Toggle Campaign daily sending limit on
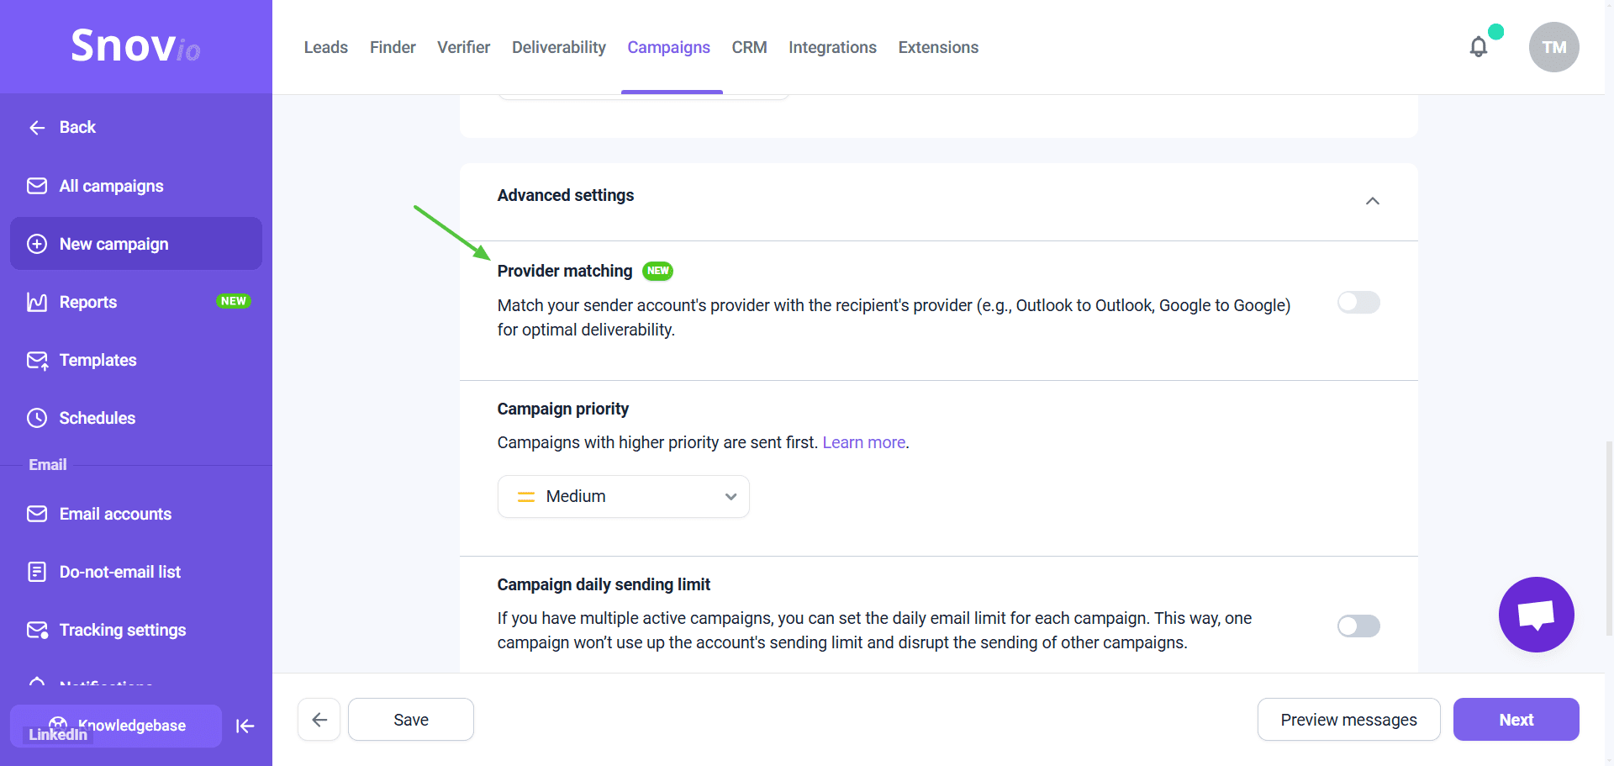 click(1358, 626)
